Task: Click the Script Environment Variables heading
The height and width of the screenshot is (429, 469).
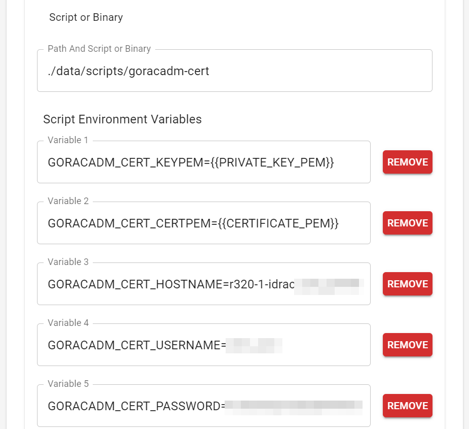Action: click(122, 119)
